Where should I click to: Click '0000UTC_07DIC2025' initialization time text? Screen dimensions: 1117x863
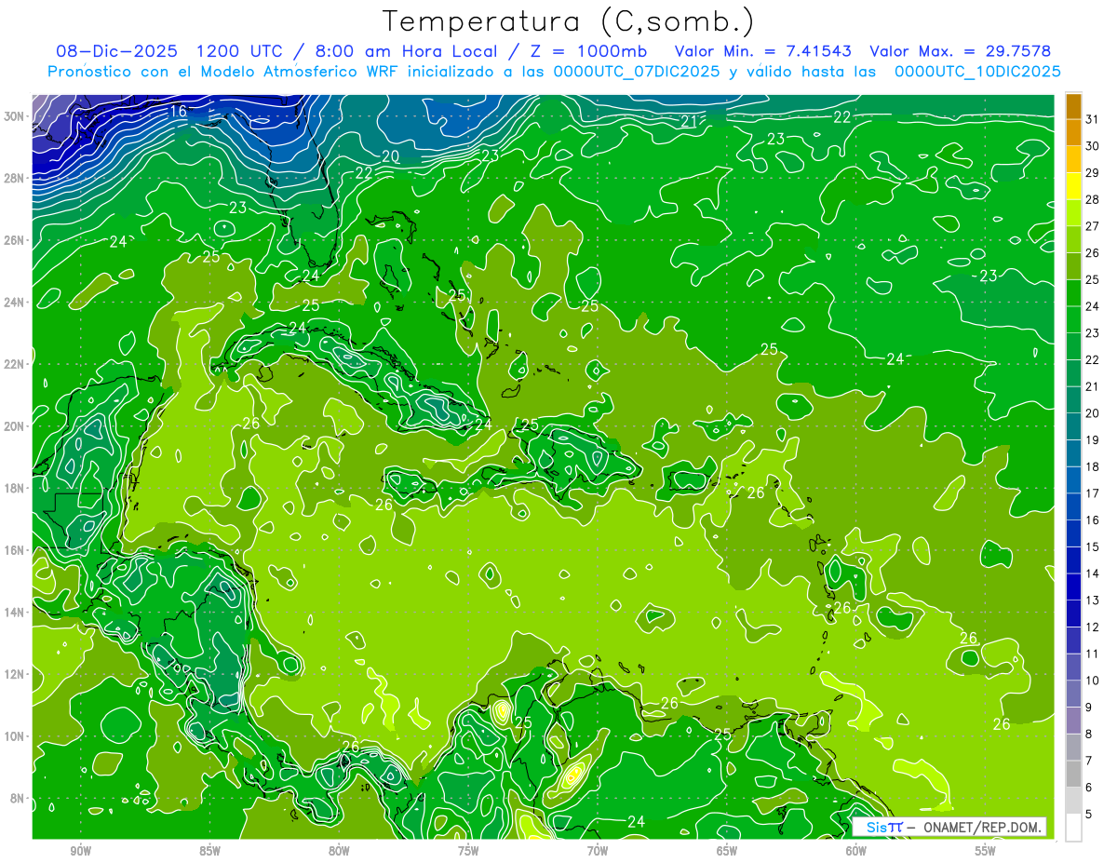[636, 72]
